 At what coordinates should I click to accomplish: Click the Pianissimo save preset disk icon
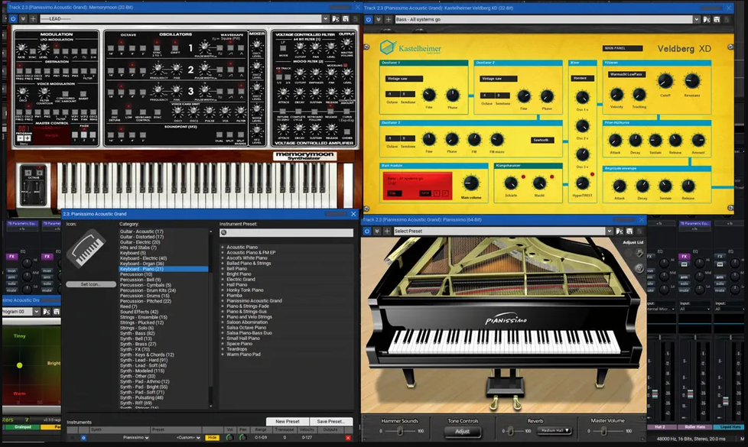[629, 231]
